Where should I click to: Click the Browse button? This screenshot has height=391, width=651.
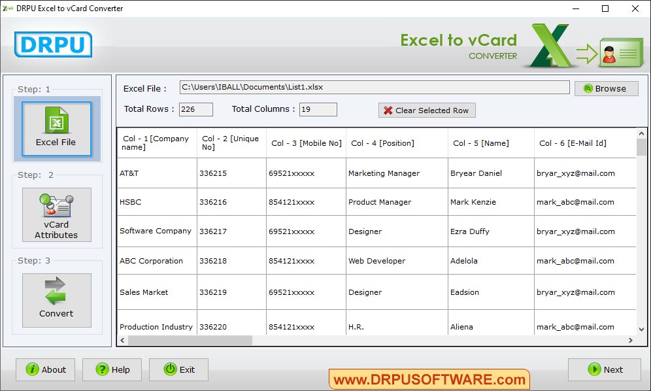pos(605,88)
